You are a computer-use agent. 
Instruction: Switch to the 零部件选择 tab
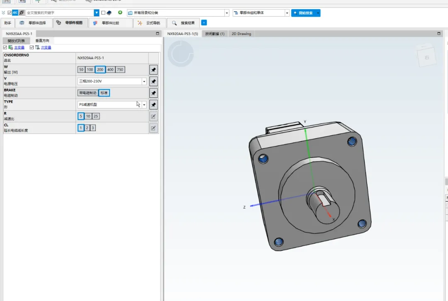(34, 23)
